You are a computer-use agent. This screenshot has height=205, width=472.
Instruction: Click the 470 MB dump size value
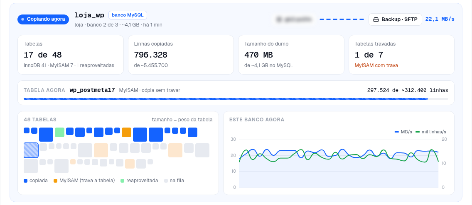pos(258,55)
